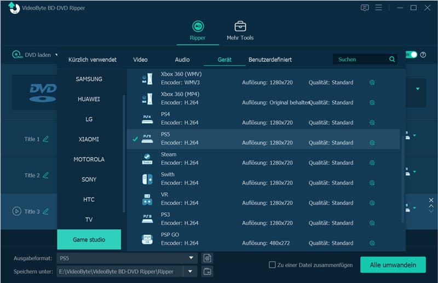438x283 pixels.
Task: Open settings gear for Xbox 360 (WMV)
Action: point(372,83)
